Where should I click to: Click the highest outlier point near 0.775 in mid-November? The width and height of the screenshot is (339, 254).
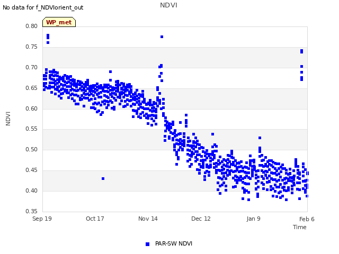click(x=162, y=37)
